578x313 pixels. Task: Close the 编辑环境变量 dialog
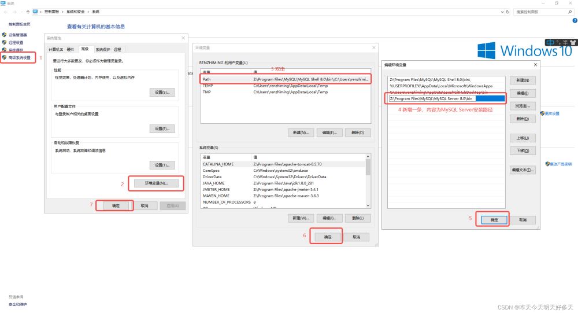[535, 65]
